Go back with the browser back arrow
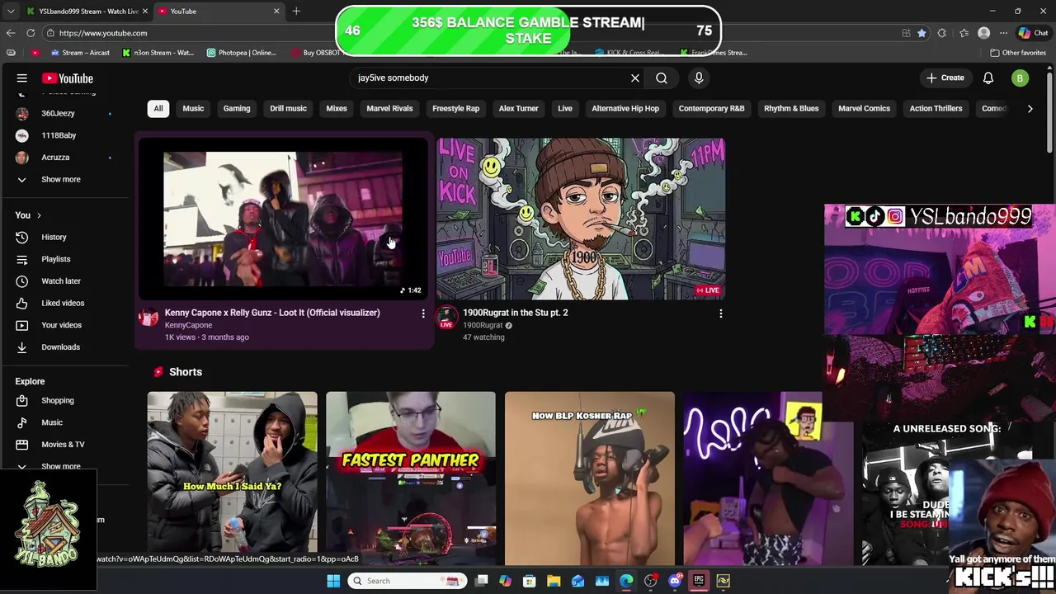This screenshot has height=594, width=1056. pyautogui.click(x=11, y=33)
